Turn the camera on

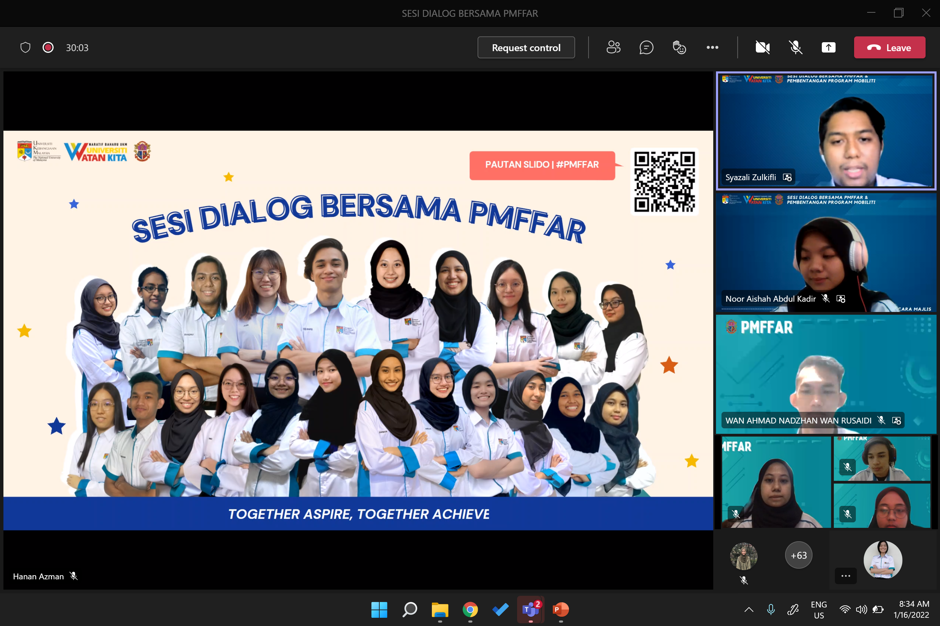pos(763,47)
